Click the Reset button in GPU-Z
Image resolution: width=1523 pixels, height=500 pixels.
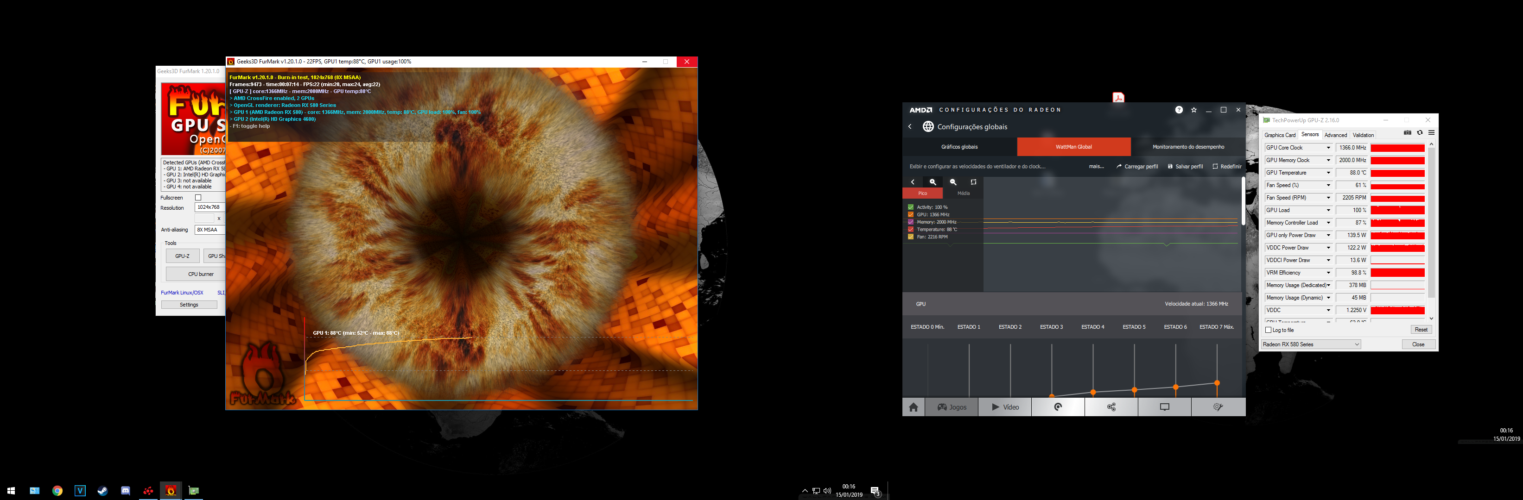click(x=1421, y=330)
